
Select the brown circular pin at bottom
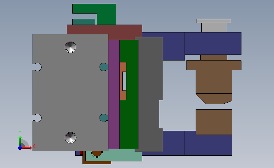pyautogui.click(x=97, y=154)
